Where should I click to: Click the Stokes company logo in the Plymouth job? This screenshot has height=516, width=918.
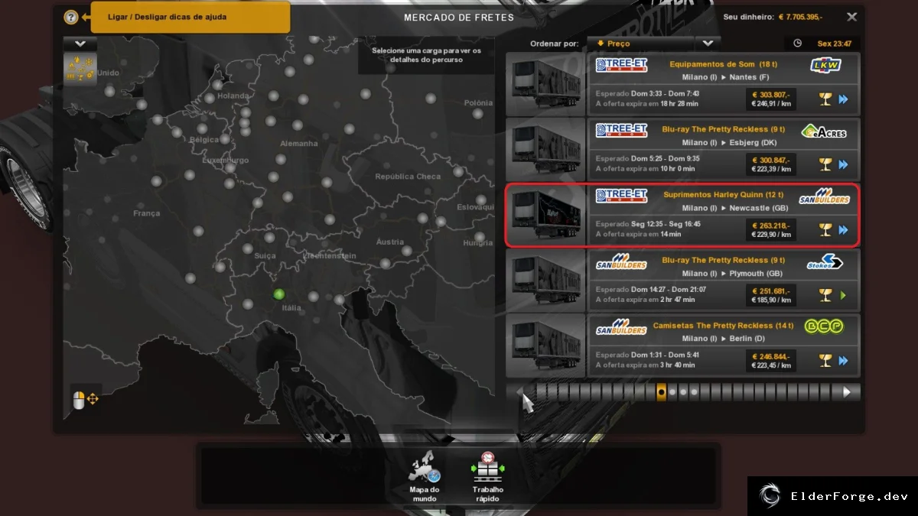[x=825, y=262]
